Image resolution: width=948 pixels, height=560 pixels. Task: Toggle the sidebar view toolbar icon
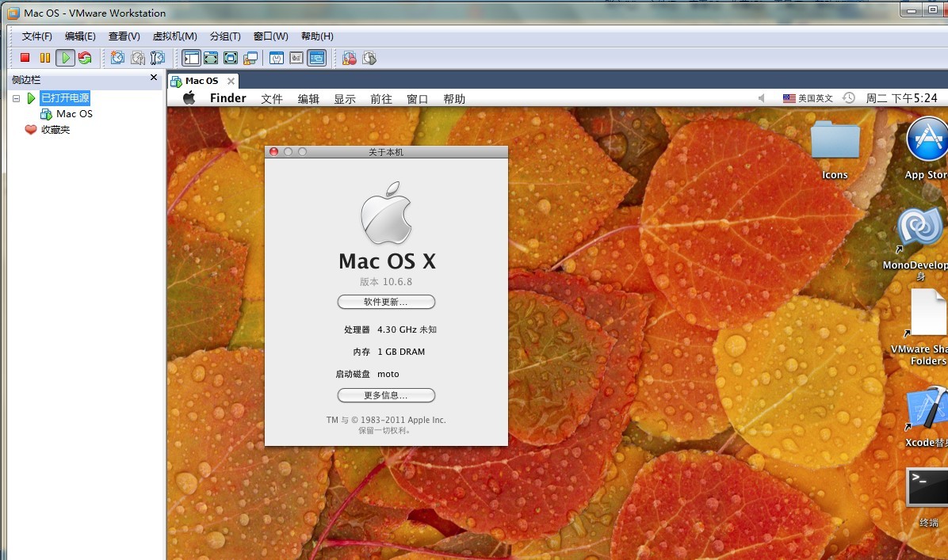pos(191,58)
